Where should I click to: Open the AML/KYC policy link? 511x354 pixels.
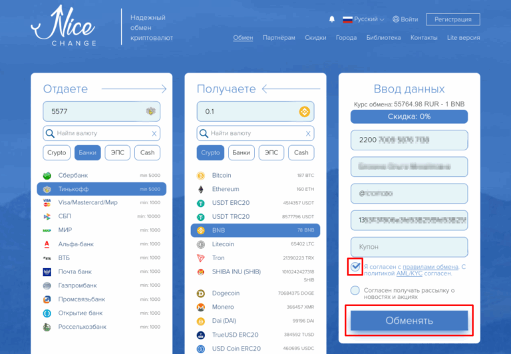click(409, 273)
